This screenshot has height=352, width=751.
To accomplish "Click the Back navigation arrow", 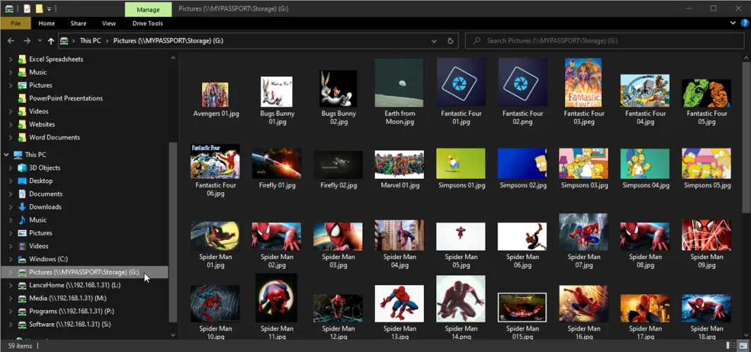I will click(x=10, y=41).
